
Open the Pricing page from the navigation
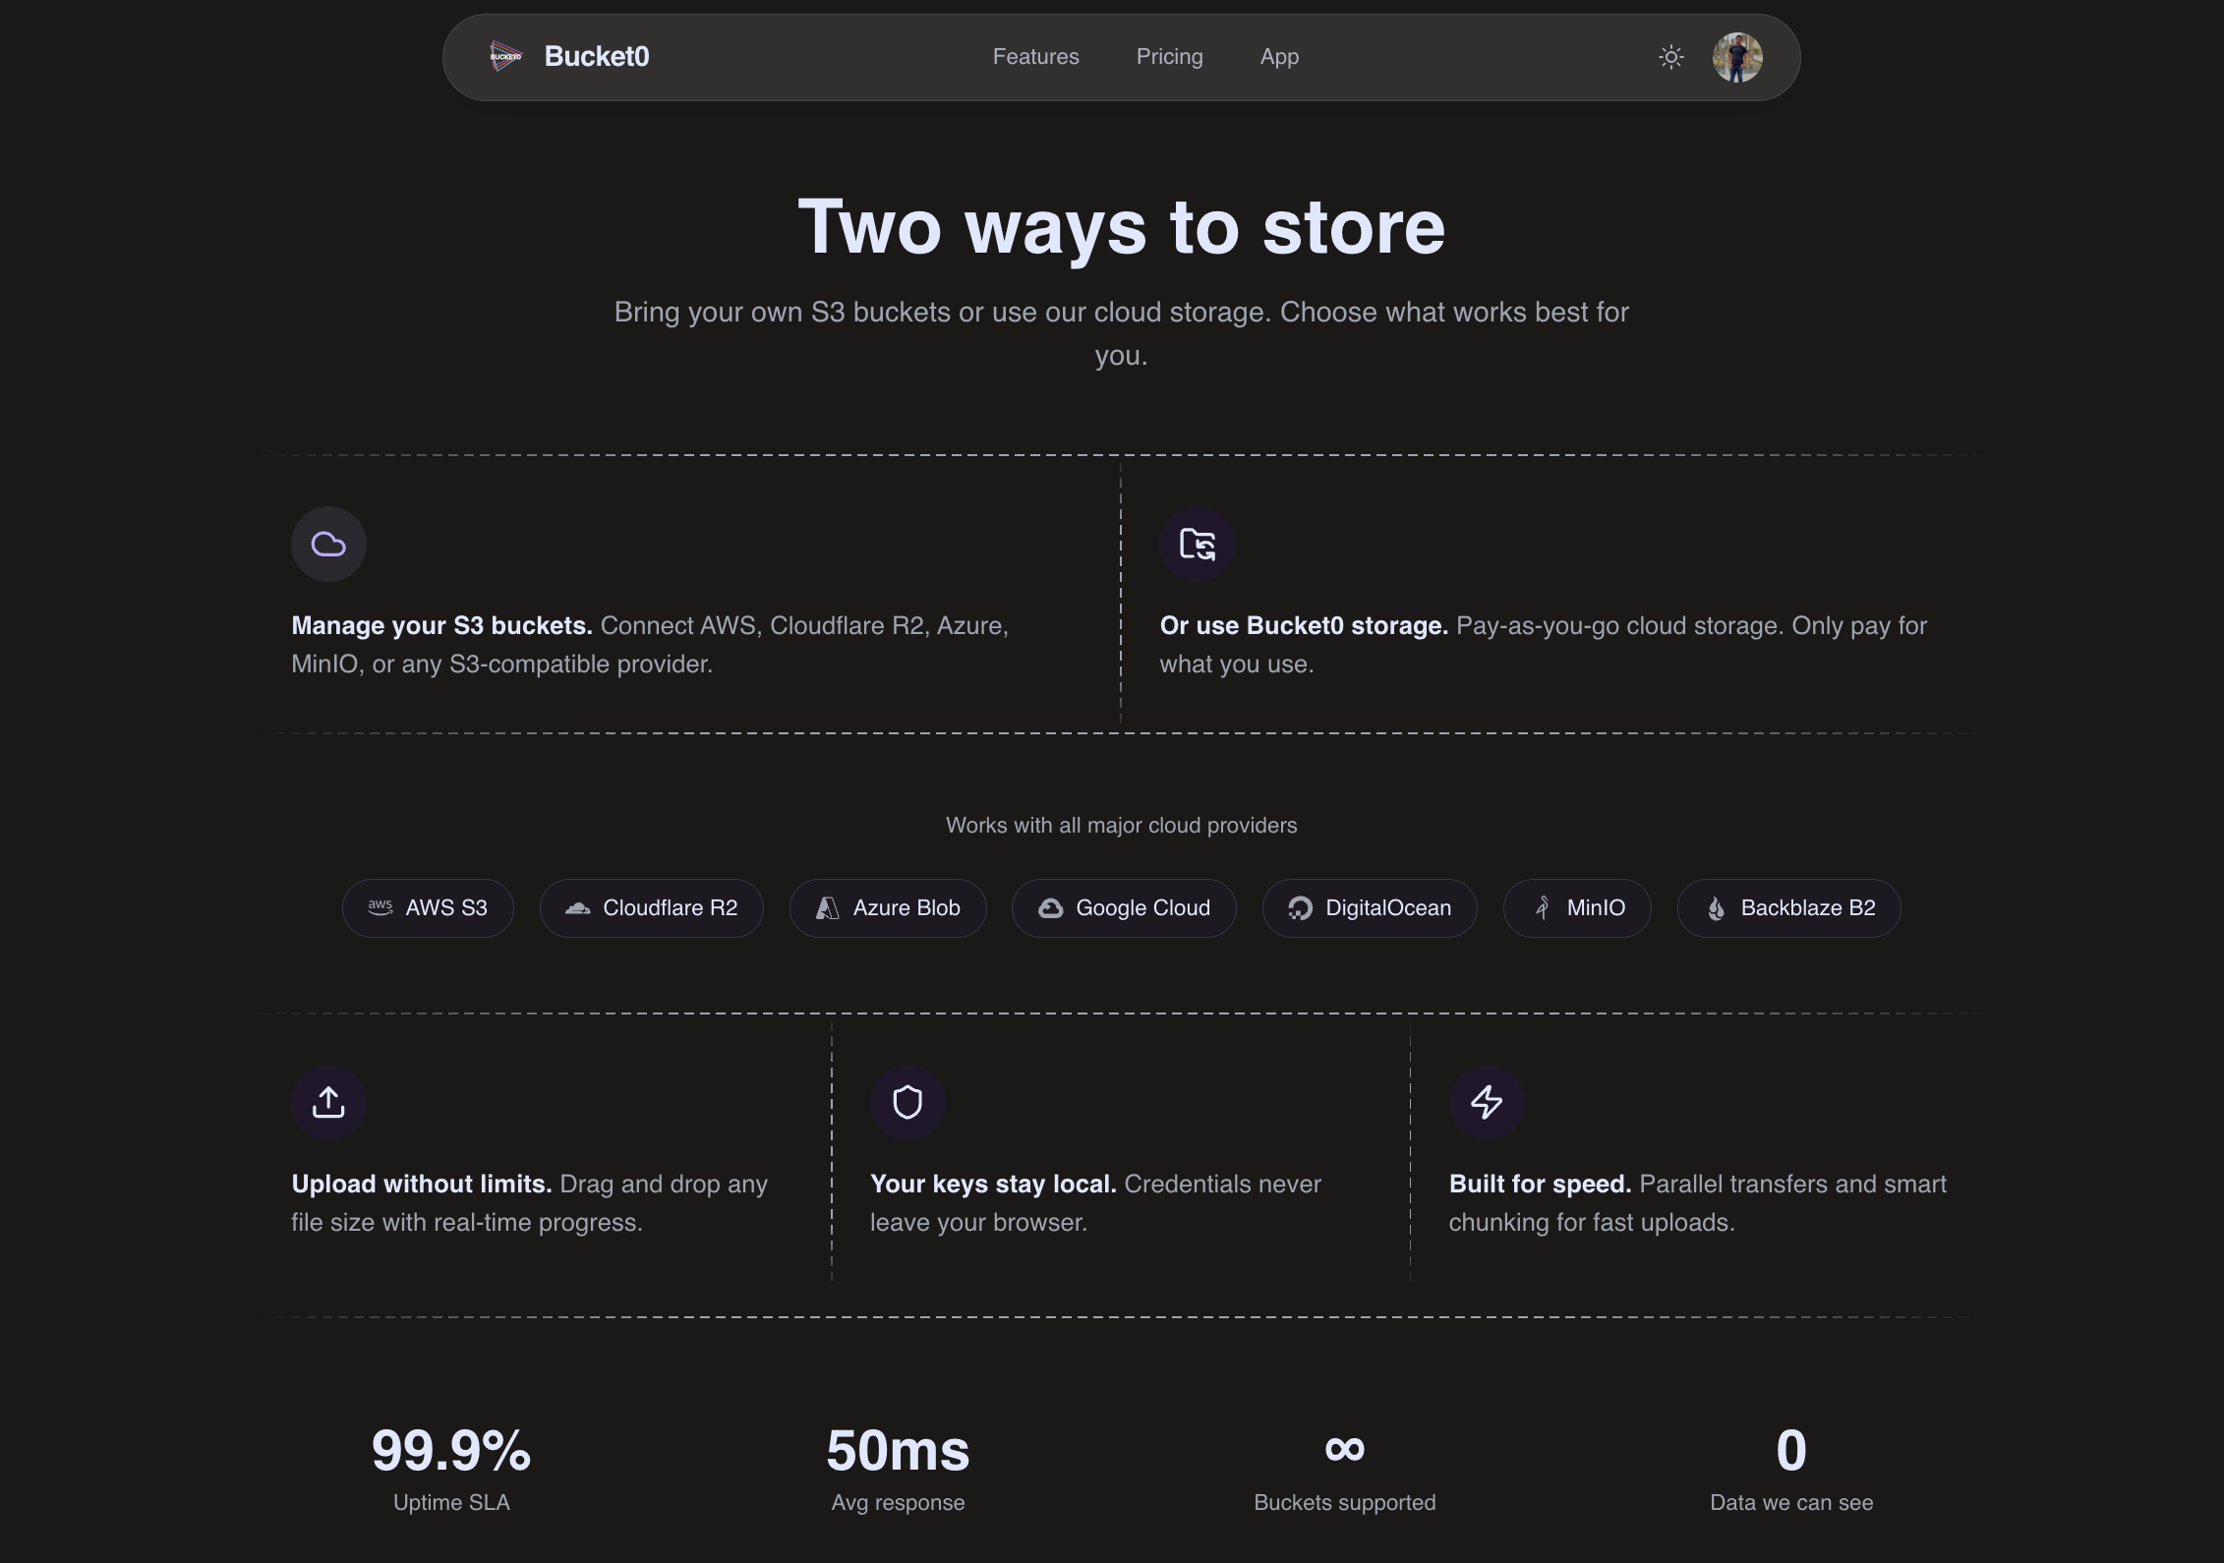tap(1169, 56)
